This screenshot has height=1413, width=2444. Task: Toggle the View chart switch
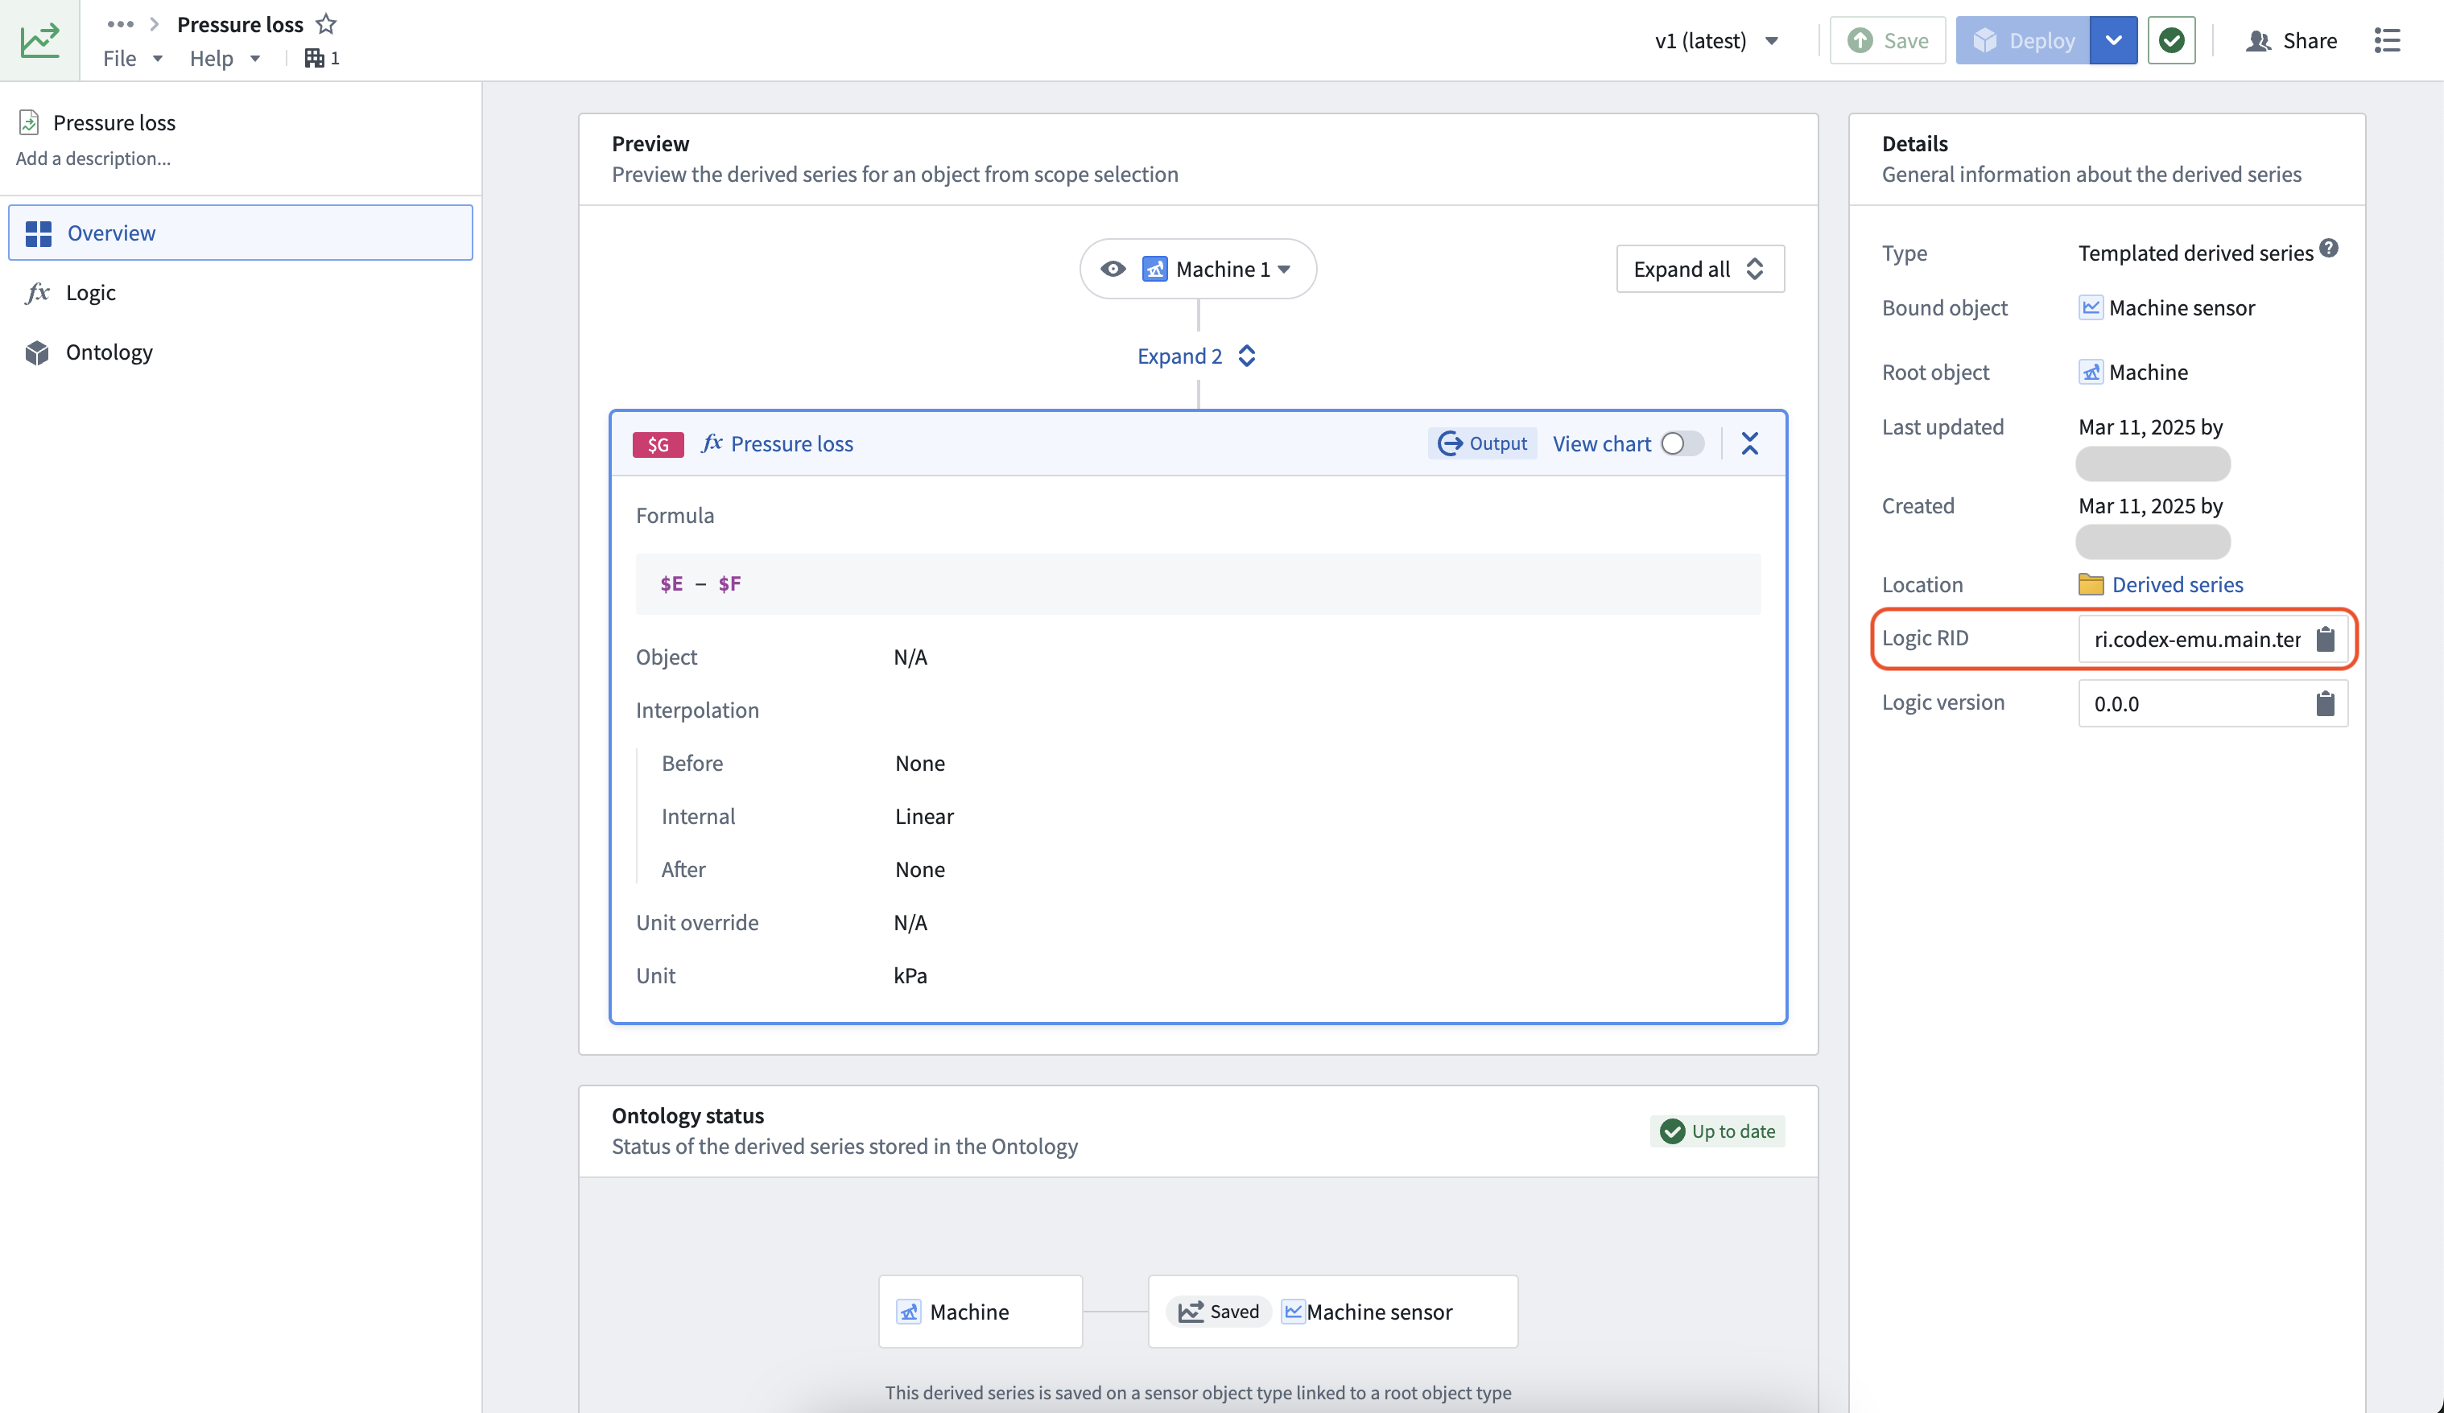(x=1682, y=443)
